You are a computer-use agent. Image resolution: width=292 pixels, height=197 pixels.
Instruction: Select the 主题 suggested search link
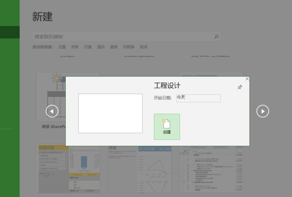click(62, 47)
